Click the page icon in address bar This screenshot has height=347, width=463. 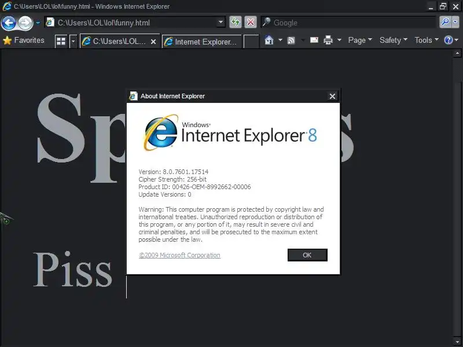tap(50, 22)
